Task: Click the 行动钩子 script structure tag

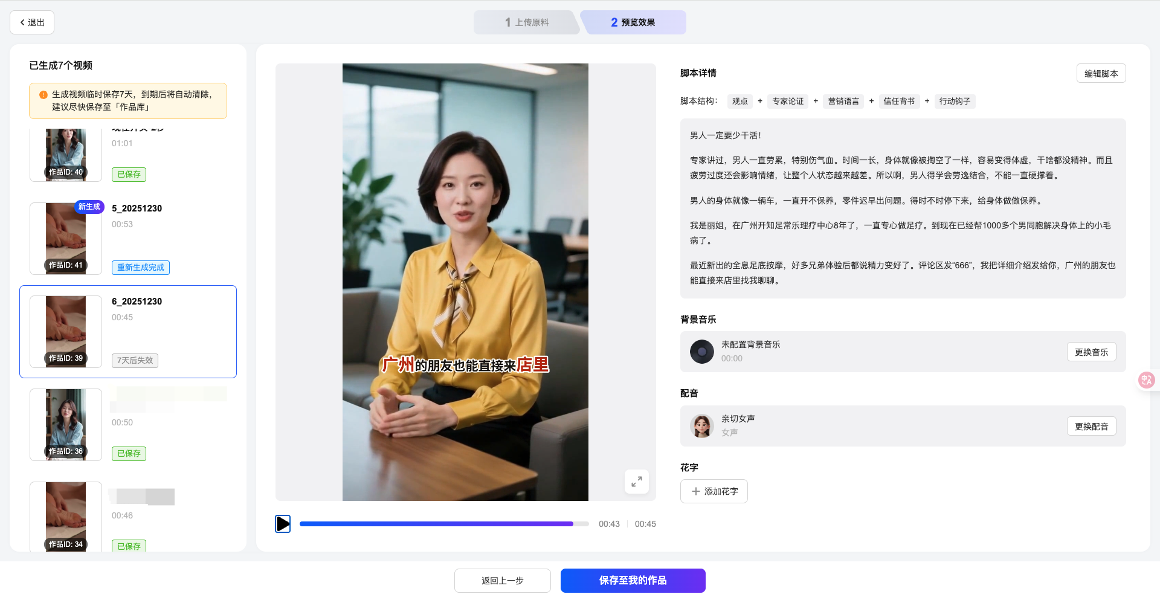Action: [955, 102]
